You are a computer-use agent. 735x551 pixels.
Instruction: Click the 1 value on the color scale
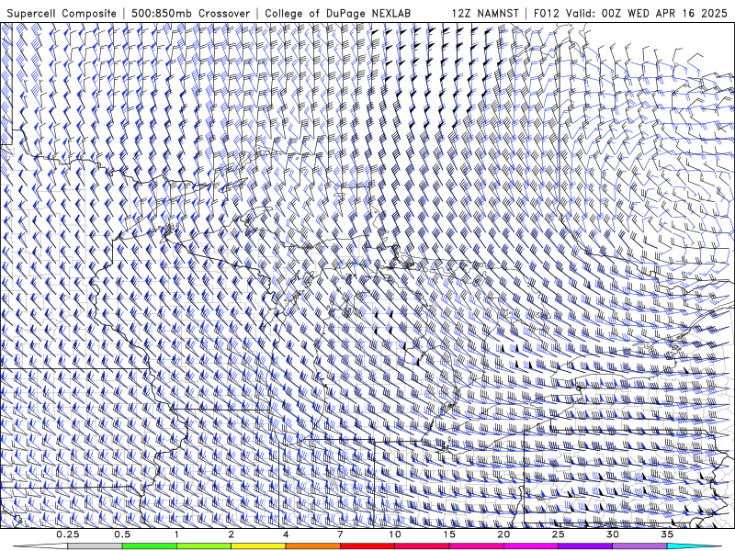pos(176,534)
